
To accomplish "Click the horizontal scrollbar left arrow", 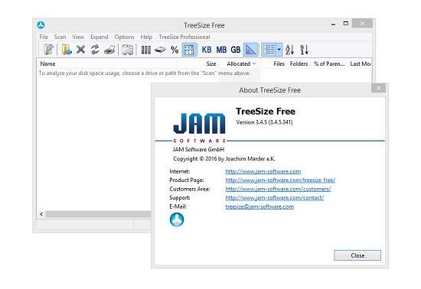I will coord(41,214).
